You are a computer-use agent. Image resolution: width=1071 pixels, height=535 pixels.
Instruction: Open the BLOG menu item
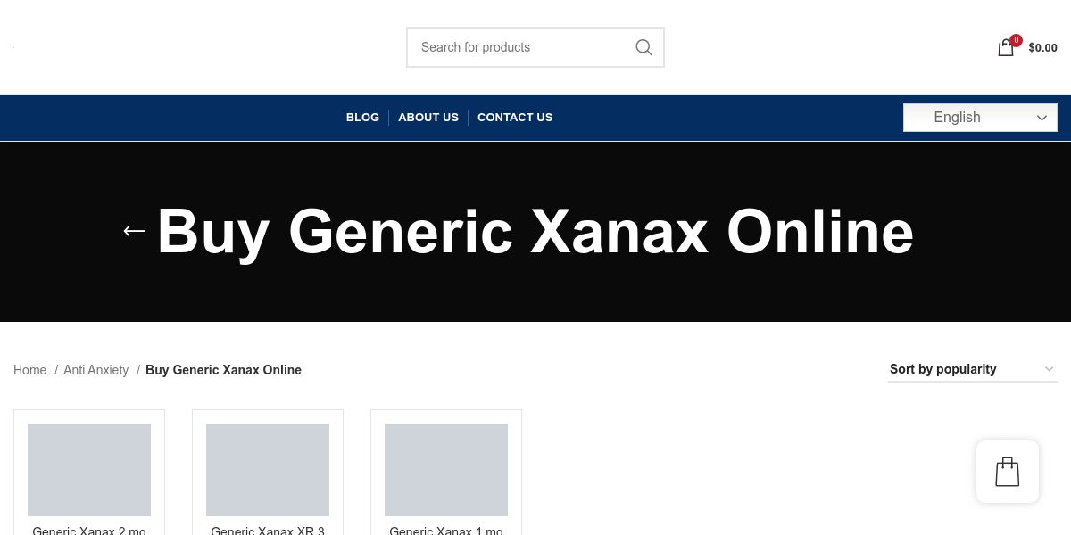[362, 118]
